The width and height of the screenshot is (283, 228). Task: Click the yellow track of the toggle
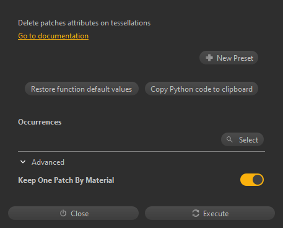[x=246, y=180]
